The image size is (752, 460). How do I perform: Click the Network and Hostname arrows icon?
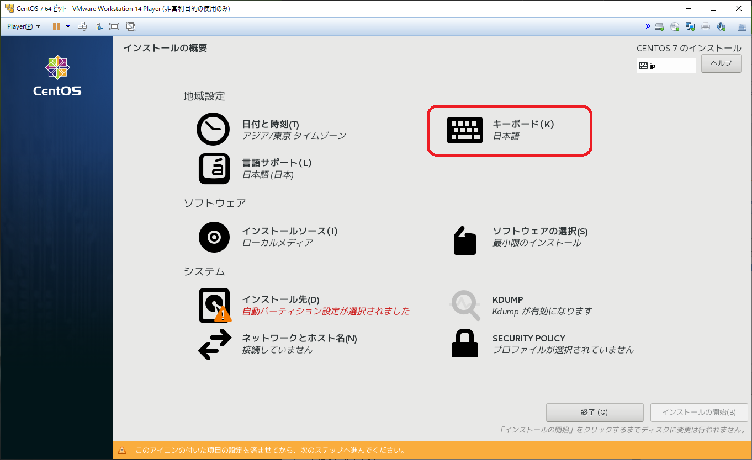coord(213,344)
